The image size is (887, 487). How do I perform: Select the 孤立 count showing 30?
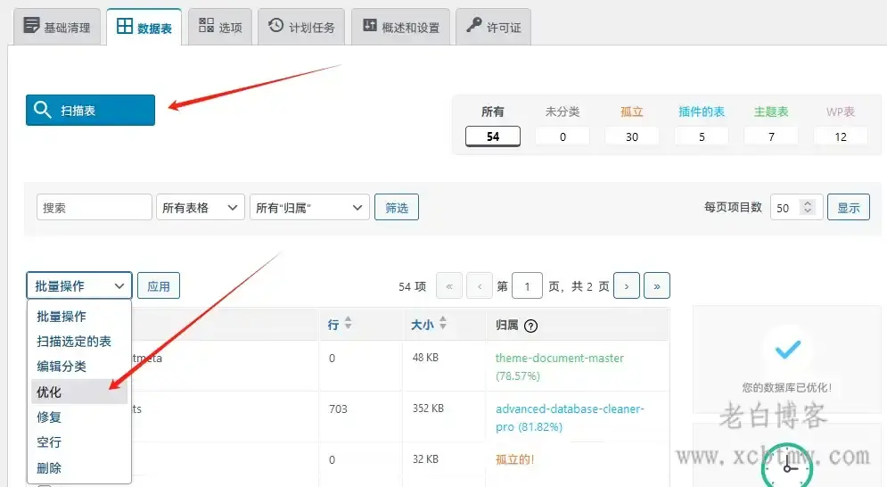[x=632, y=136]
